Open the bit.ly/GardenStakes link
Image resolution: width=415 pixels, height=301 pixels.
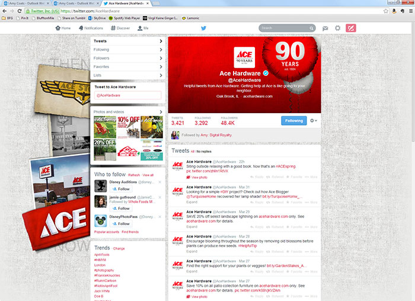[x=286, y=265]
